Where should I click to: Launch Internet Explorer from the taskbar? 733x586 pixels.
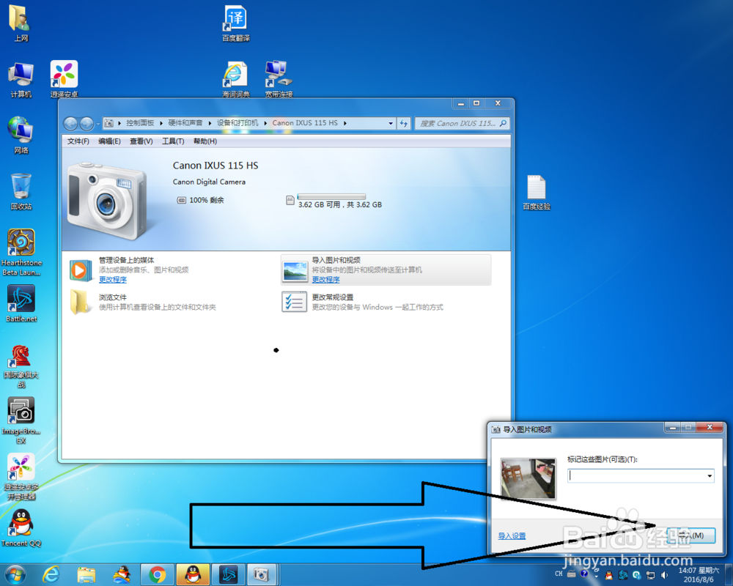51,575
